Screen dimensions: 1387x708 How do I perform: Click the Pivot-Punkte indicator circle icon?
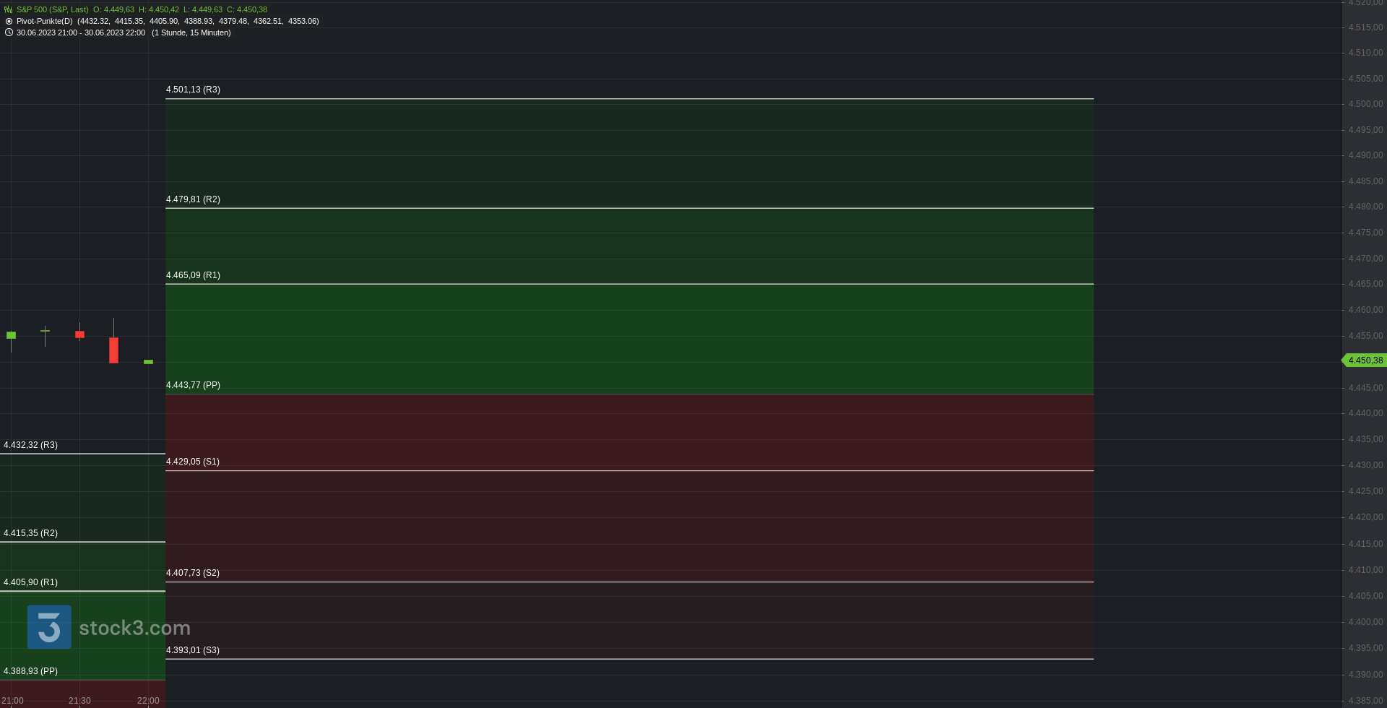(9, 21)
